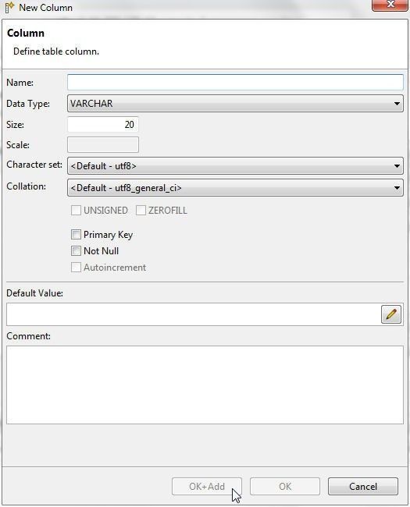Click the Data Type dropdown arrow
Screen dimensions: 410x507
pyautogui.click(x=397, y=104)
